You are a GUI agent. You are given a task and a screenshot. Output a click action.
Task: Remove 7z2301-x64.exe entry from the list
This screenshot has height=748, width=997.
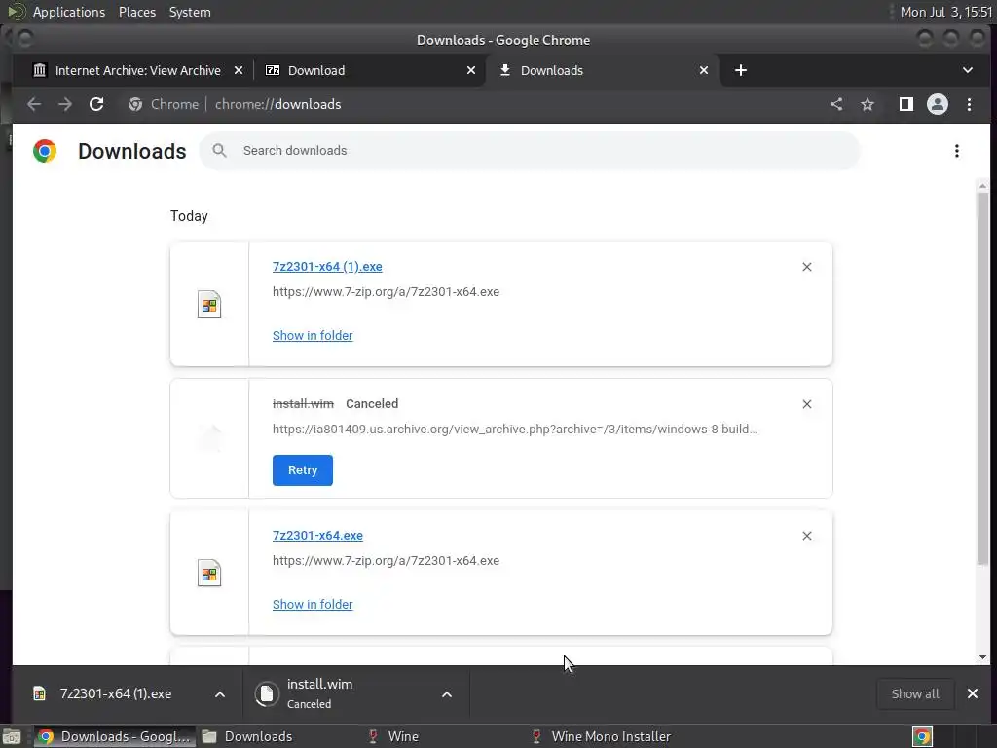click(x=807, y=536)
